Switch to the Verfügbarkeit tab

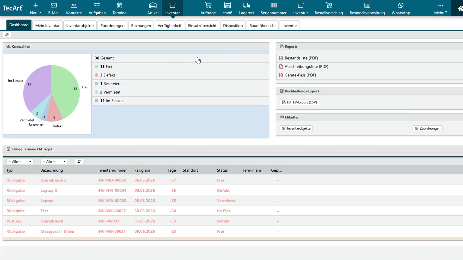170,25
